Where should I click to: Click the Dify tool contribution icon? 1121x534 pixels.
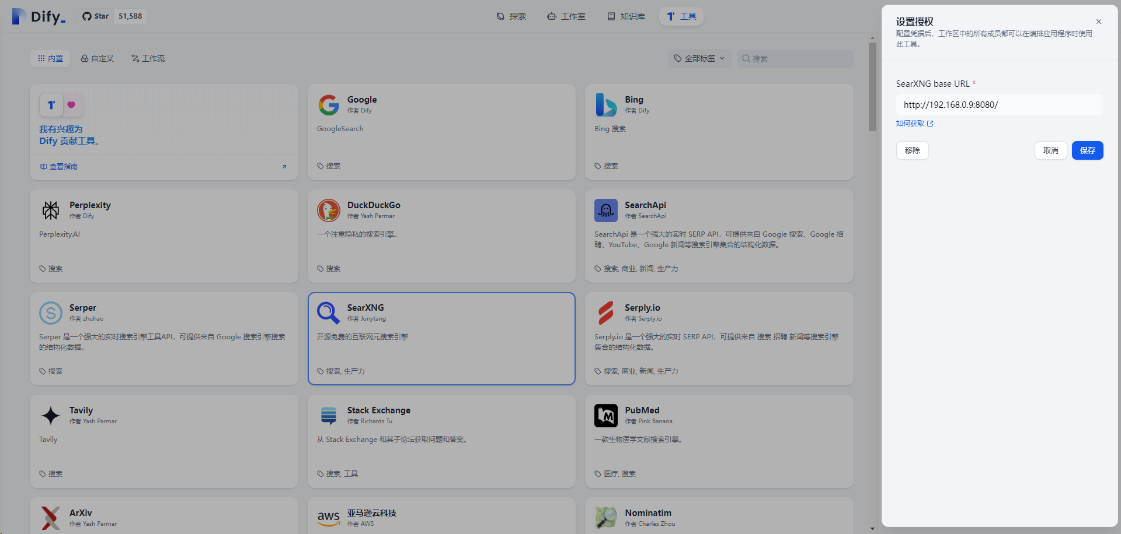coord(51,105)
